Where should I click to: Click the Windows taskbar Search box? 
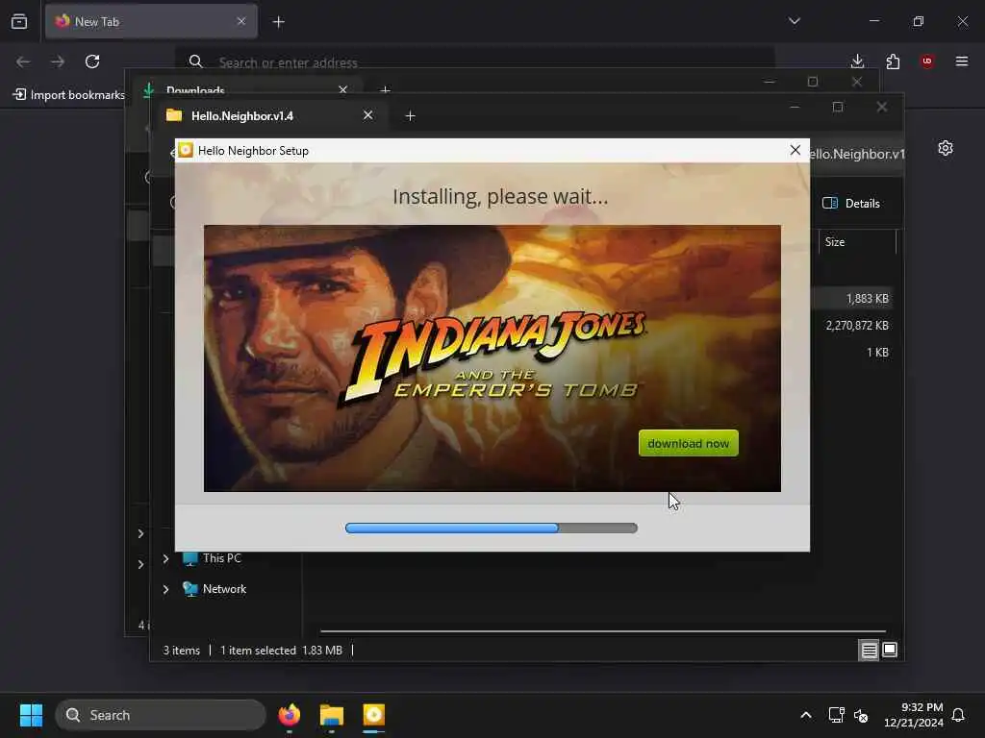tap(161, 715)
